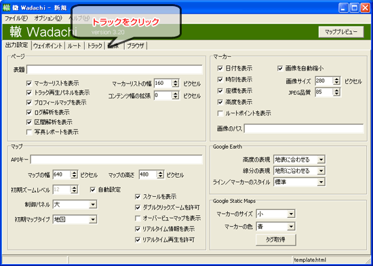The height and width of the screenshot is (266, 373).
Task: Click the 画像のパス input field
Action: coord(304,128)
